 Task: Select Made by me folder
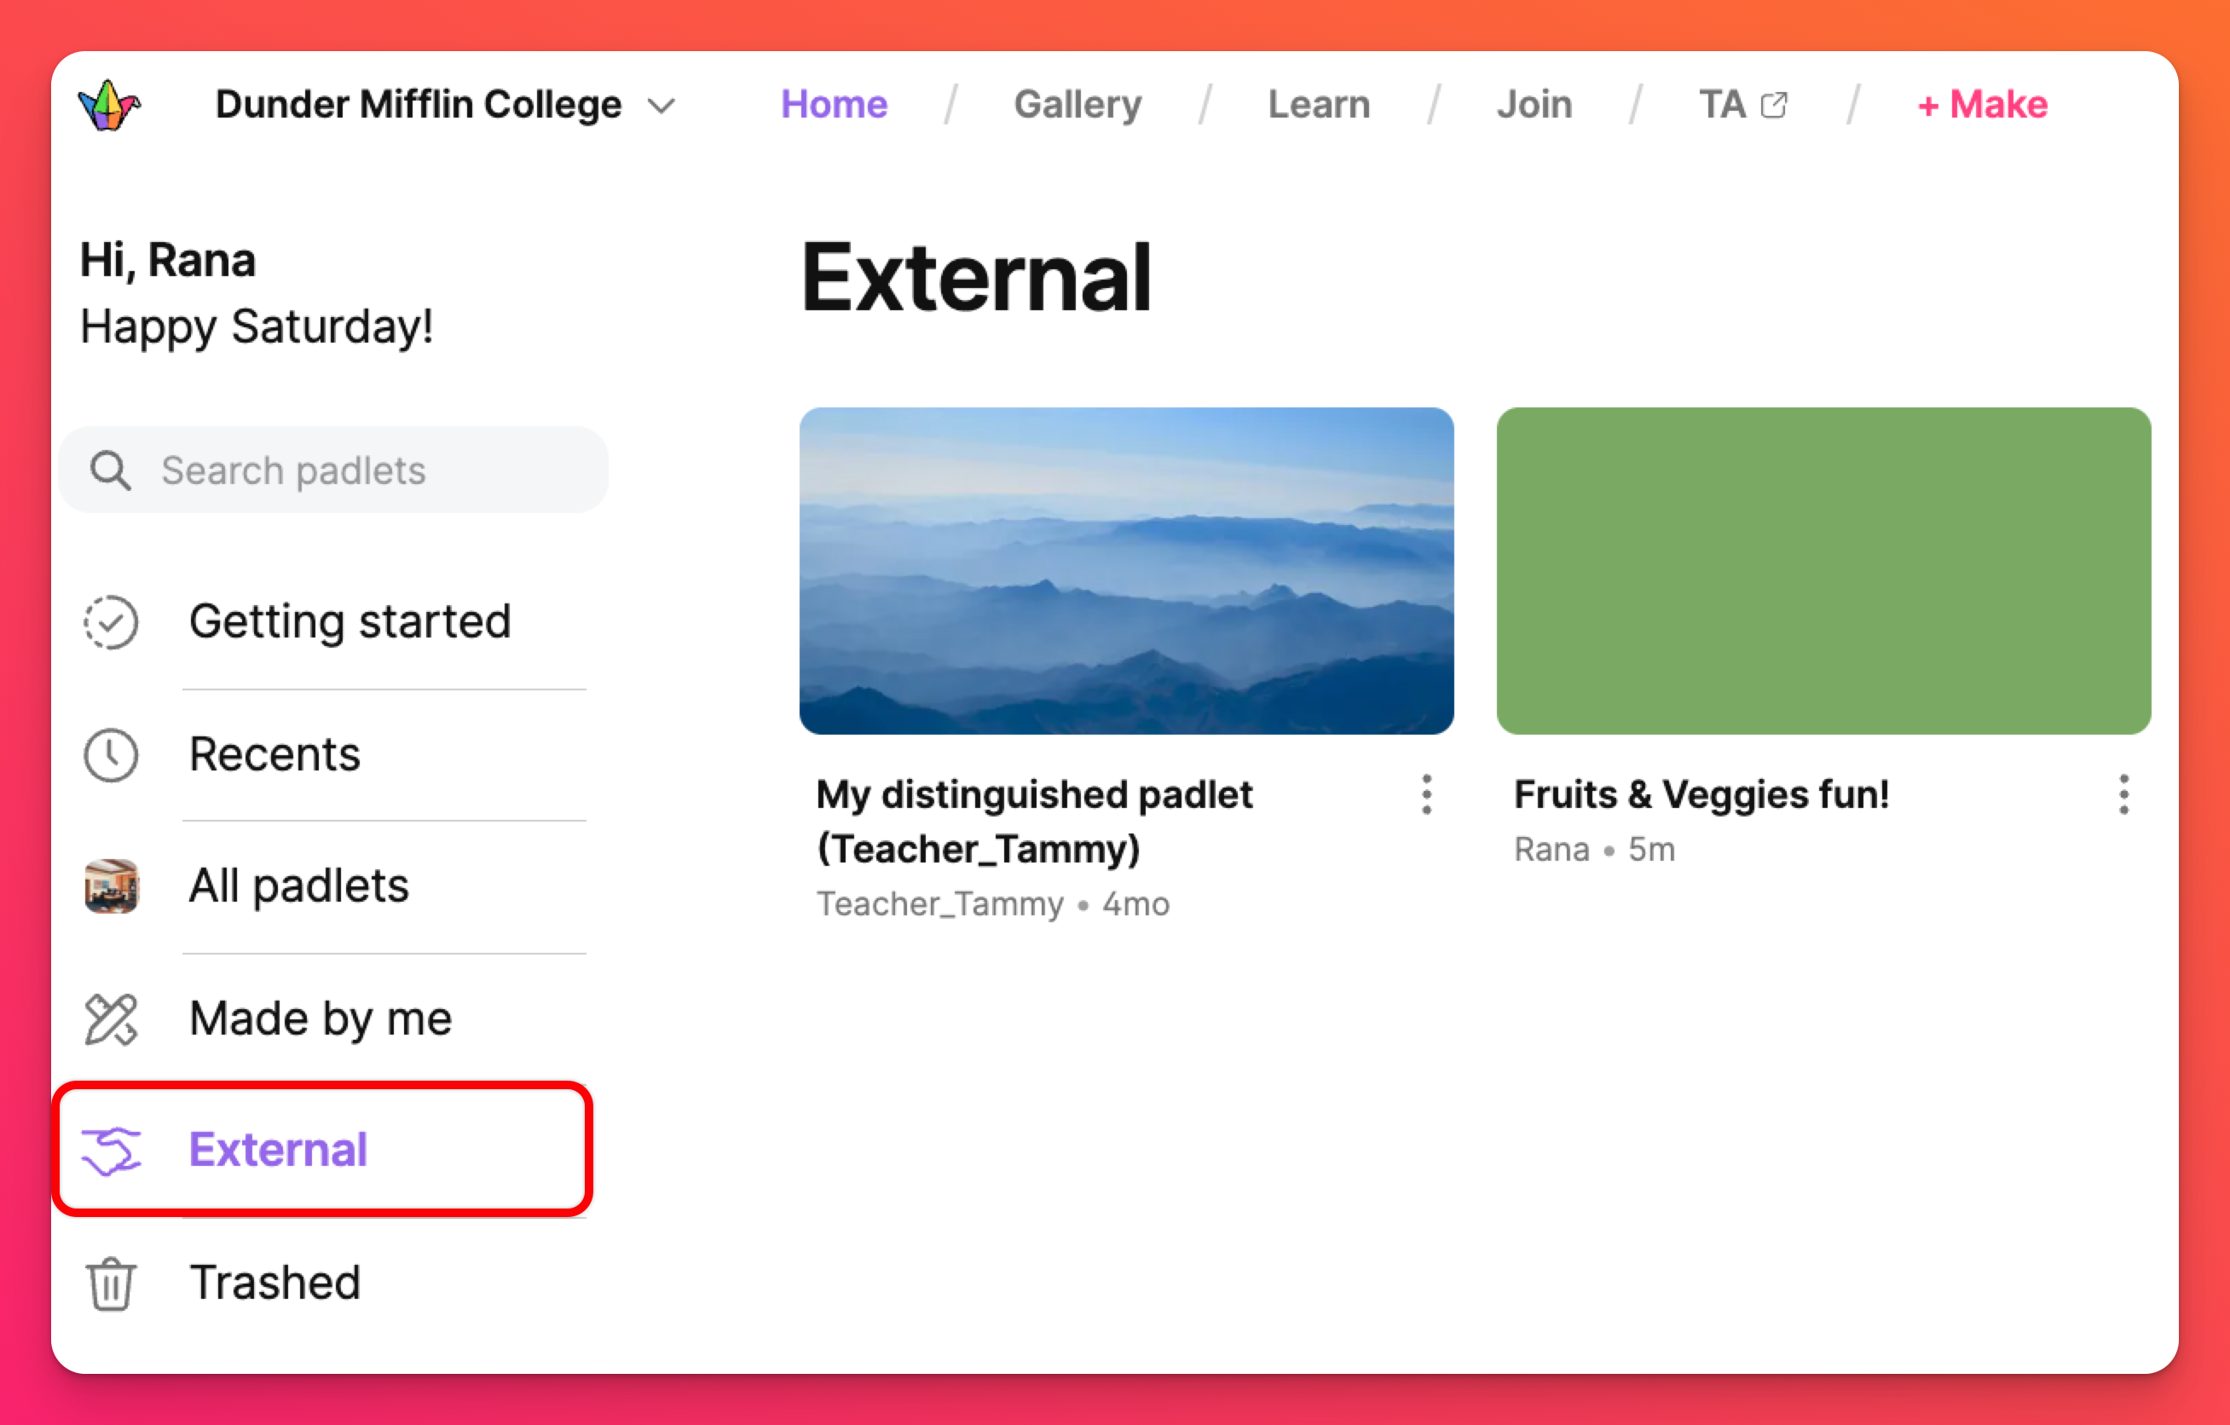point(322,1018)
